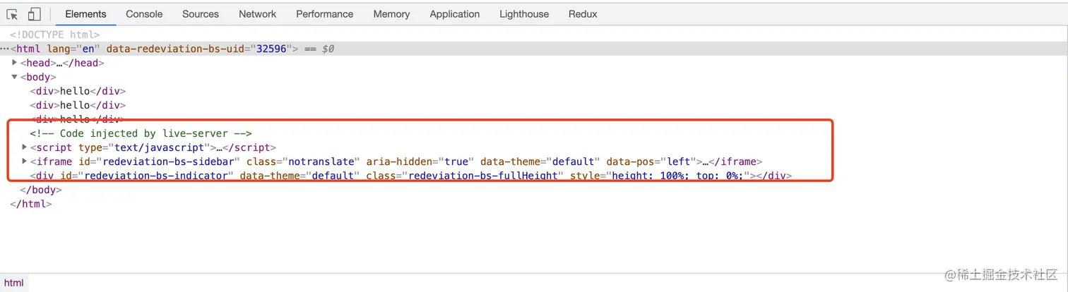
Task: Expand the redeviation-bs-sidebar iframe node
Action: pos(25,162)
